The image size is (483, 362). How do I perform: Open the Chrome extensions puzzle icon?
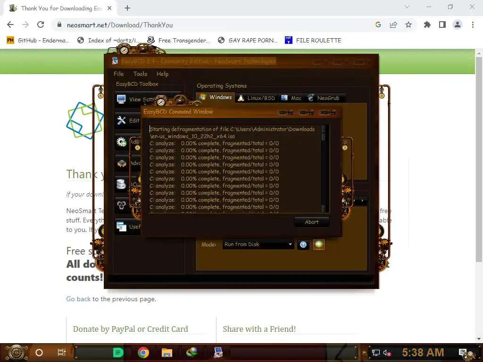coord(427,25)
